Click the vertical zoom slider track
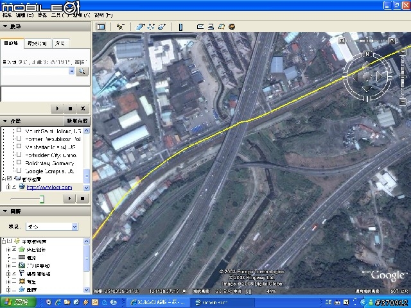 tap(403, 77)
